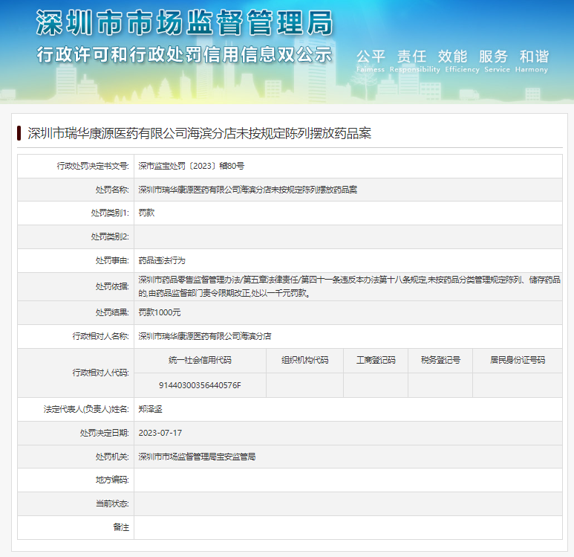The image size is (574, 557).
Task: Select the date 2023-07-17
Action: tap(160, 433)
